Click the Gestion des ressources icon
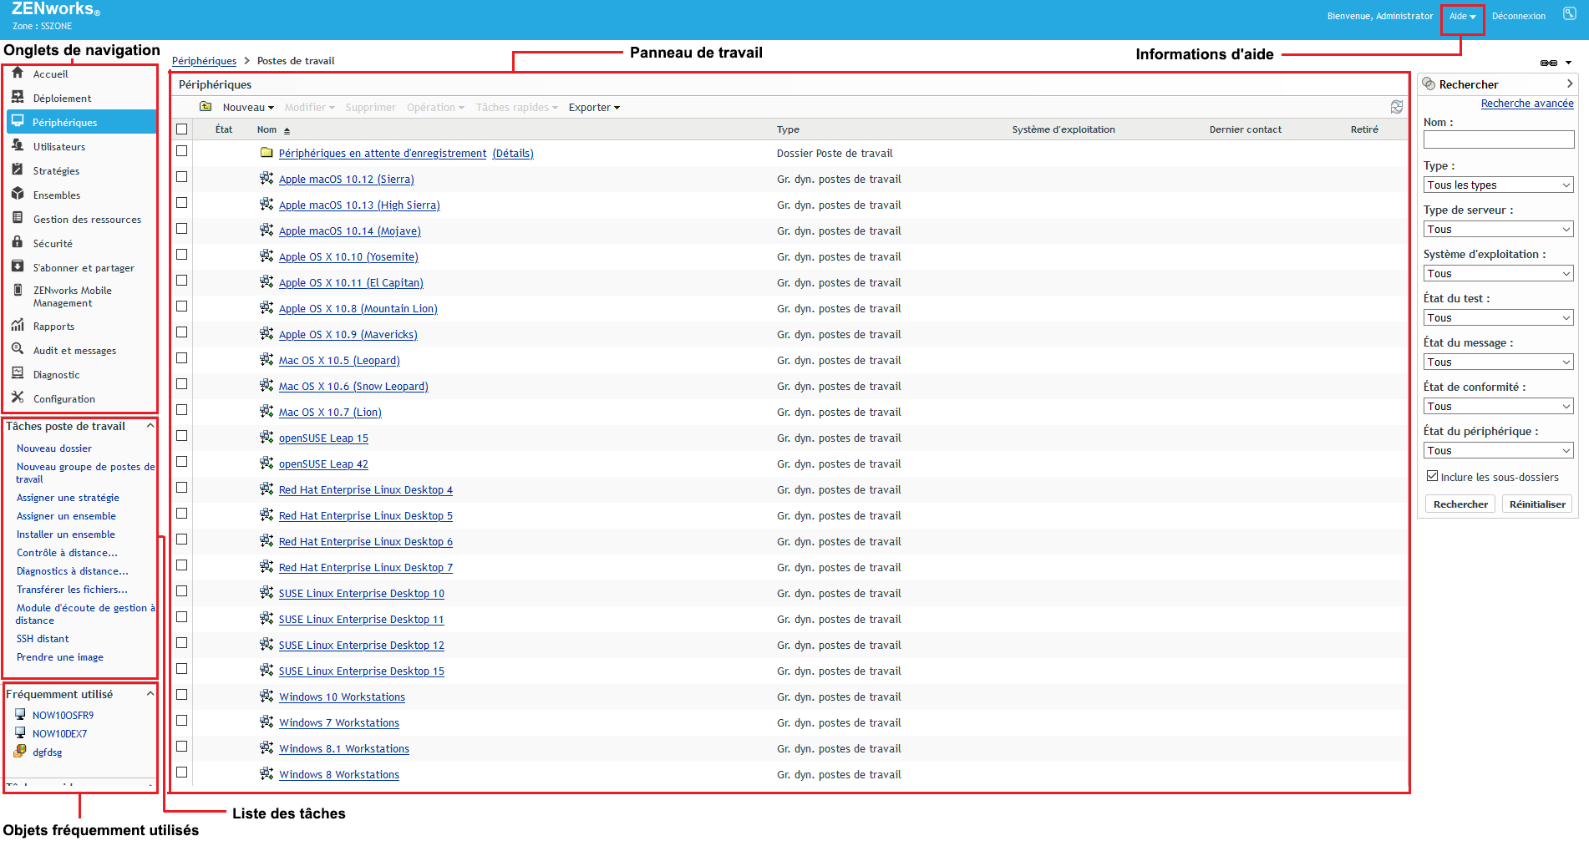This screenshot has width=1589, height=846. click(18, 218)
